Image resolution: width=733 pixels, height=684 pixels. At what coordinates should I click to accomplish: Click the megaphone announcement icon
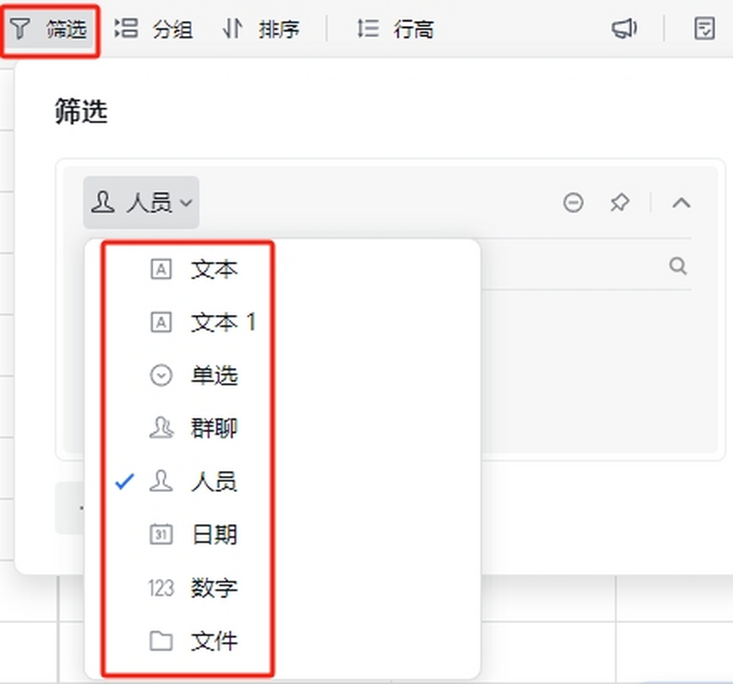click(x=624, y=29)
